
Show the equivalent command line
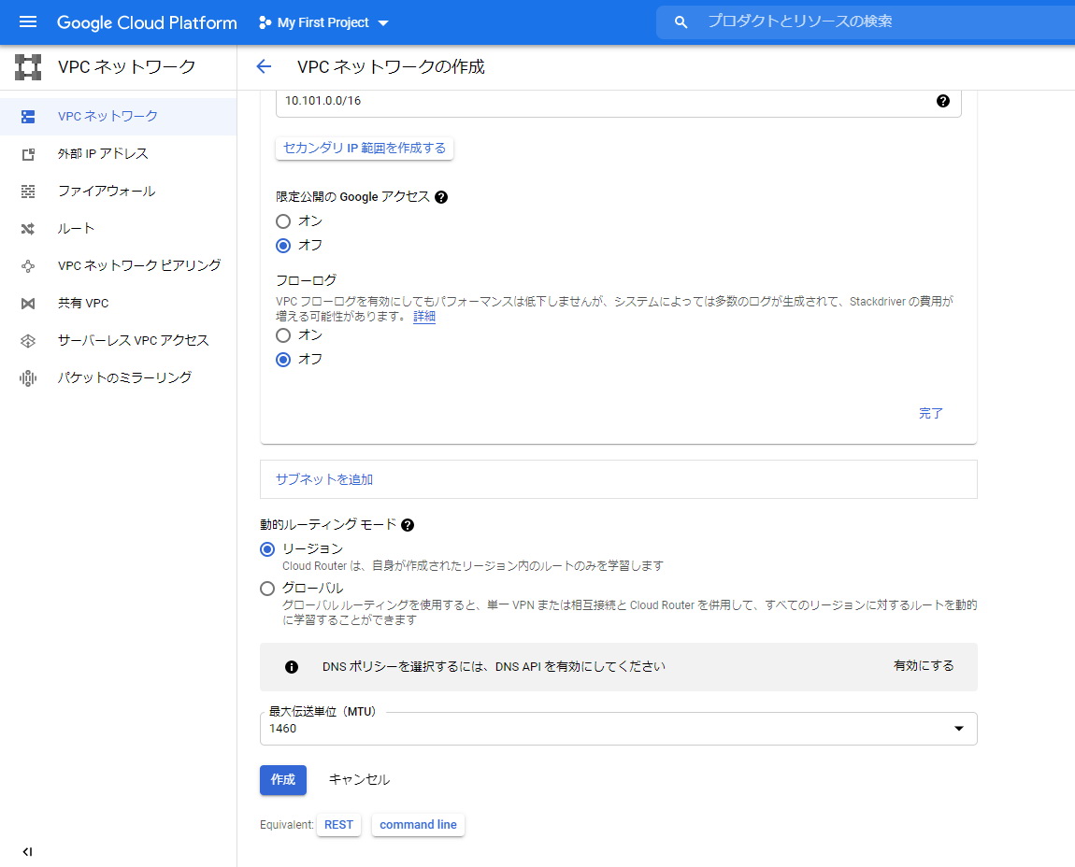[418, 825]
